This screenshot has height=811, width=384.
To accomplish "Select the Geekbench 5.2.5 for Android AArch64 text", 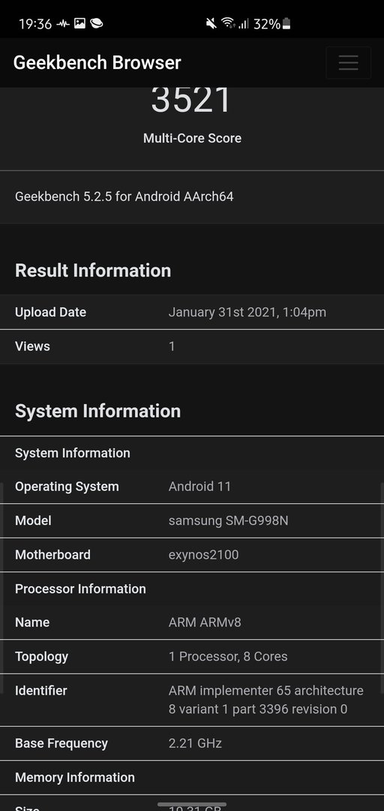I will pyautogui.click(x=124, y=197).
